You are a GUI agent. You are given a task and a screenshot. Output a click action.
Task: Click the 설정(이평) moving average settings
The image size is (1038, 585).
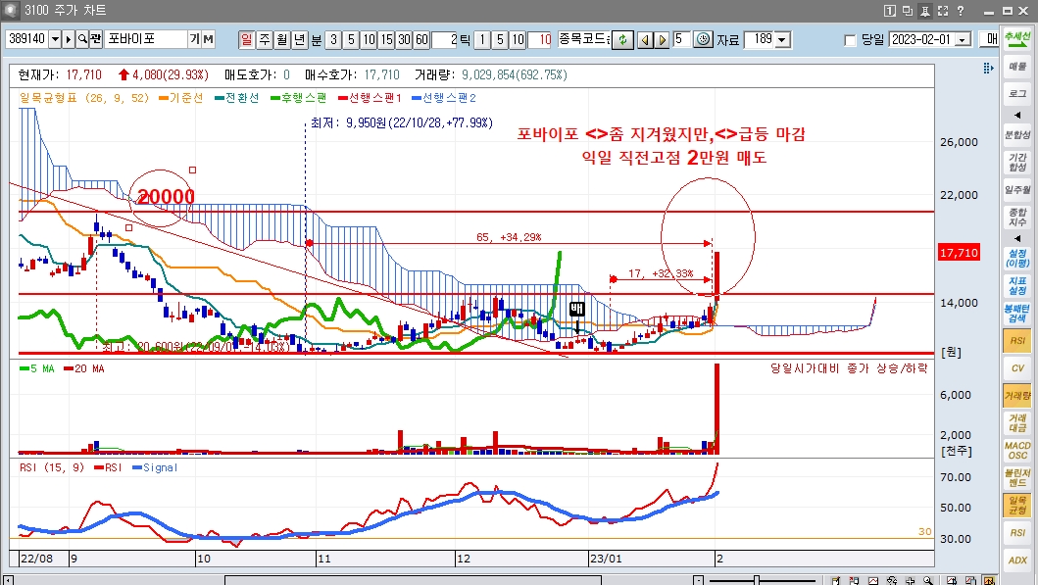(x=1017, y=258)
